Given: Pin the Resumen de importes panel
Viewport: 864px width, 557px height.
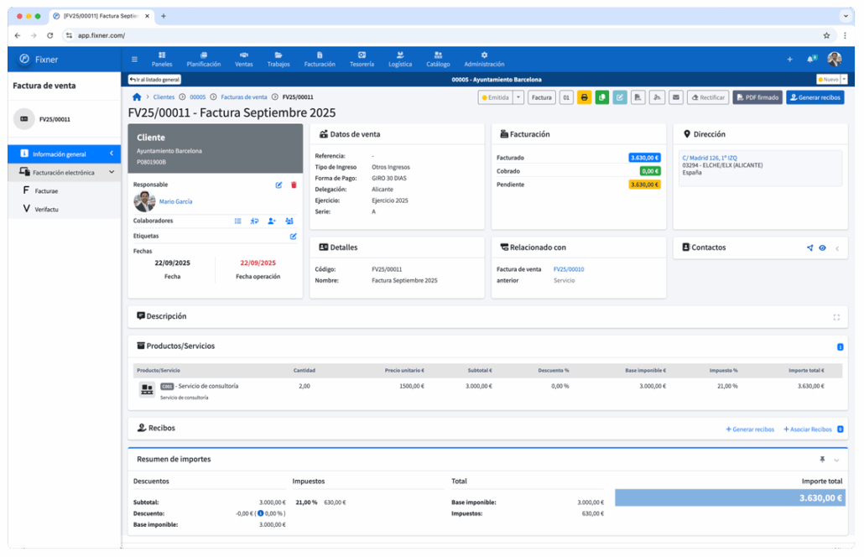Looking at the screenshot, I should click(822, 460).
